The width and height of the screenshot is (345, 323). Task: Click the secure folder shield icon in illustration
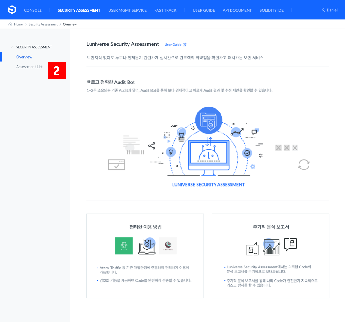click(x=209, y=121)
